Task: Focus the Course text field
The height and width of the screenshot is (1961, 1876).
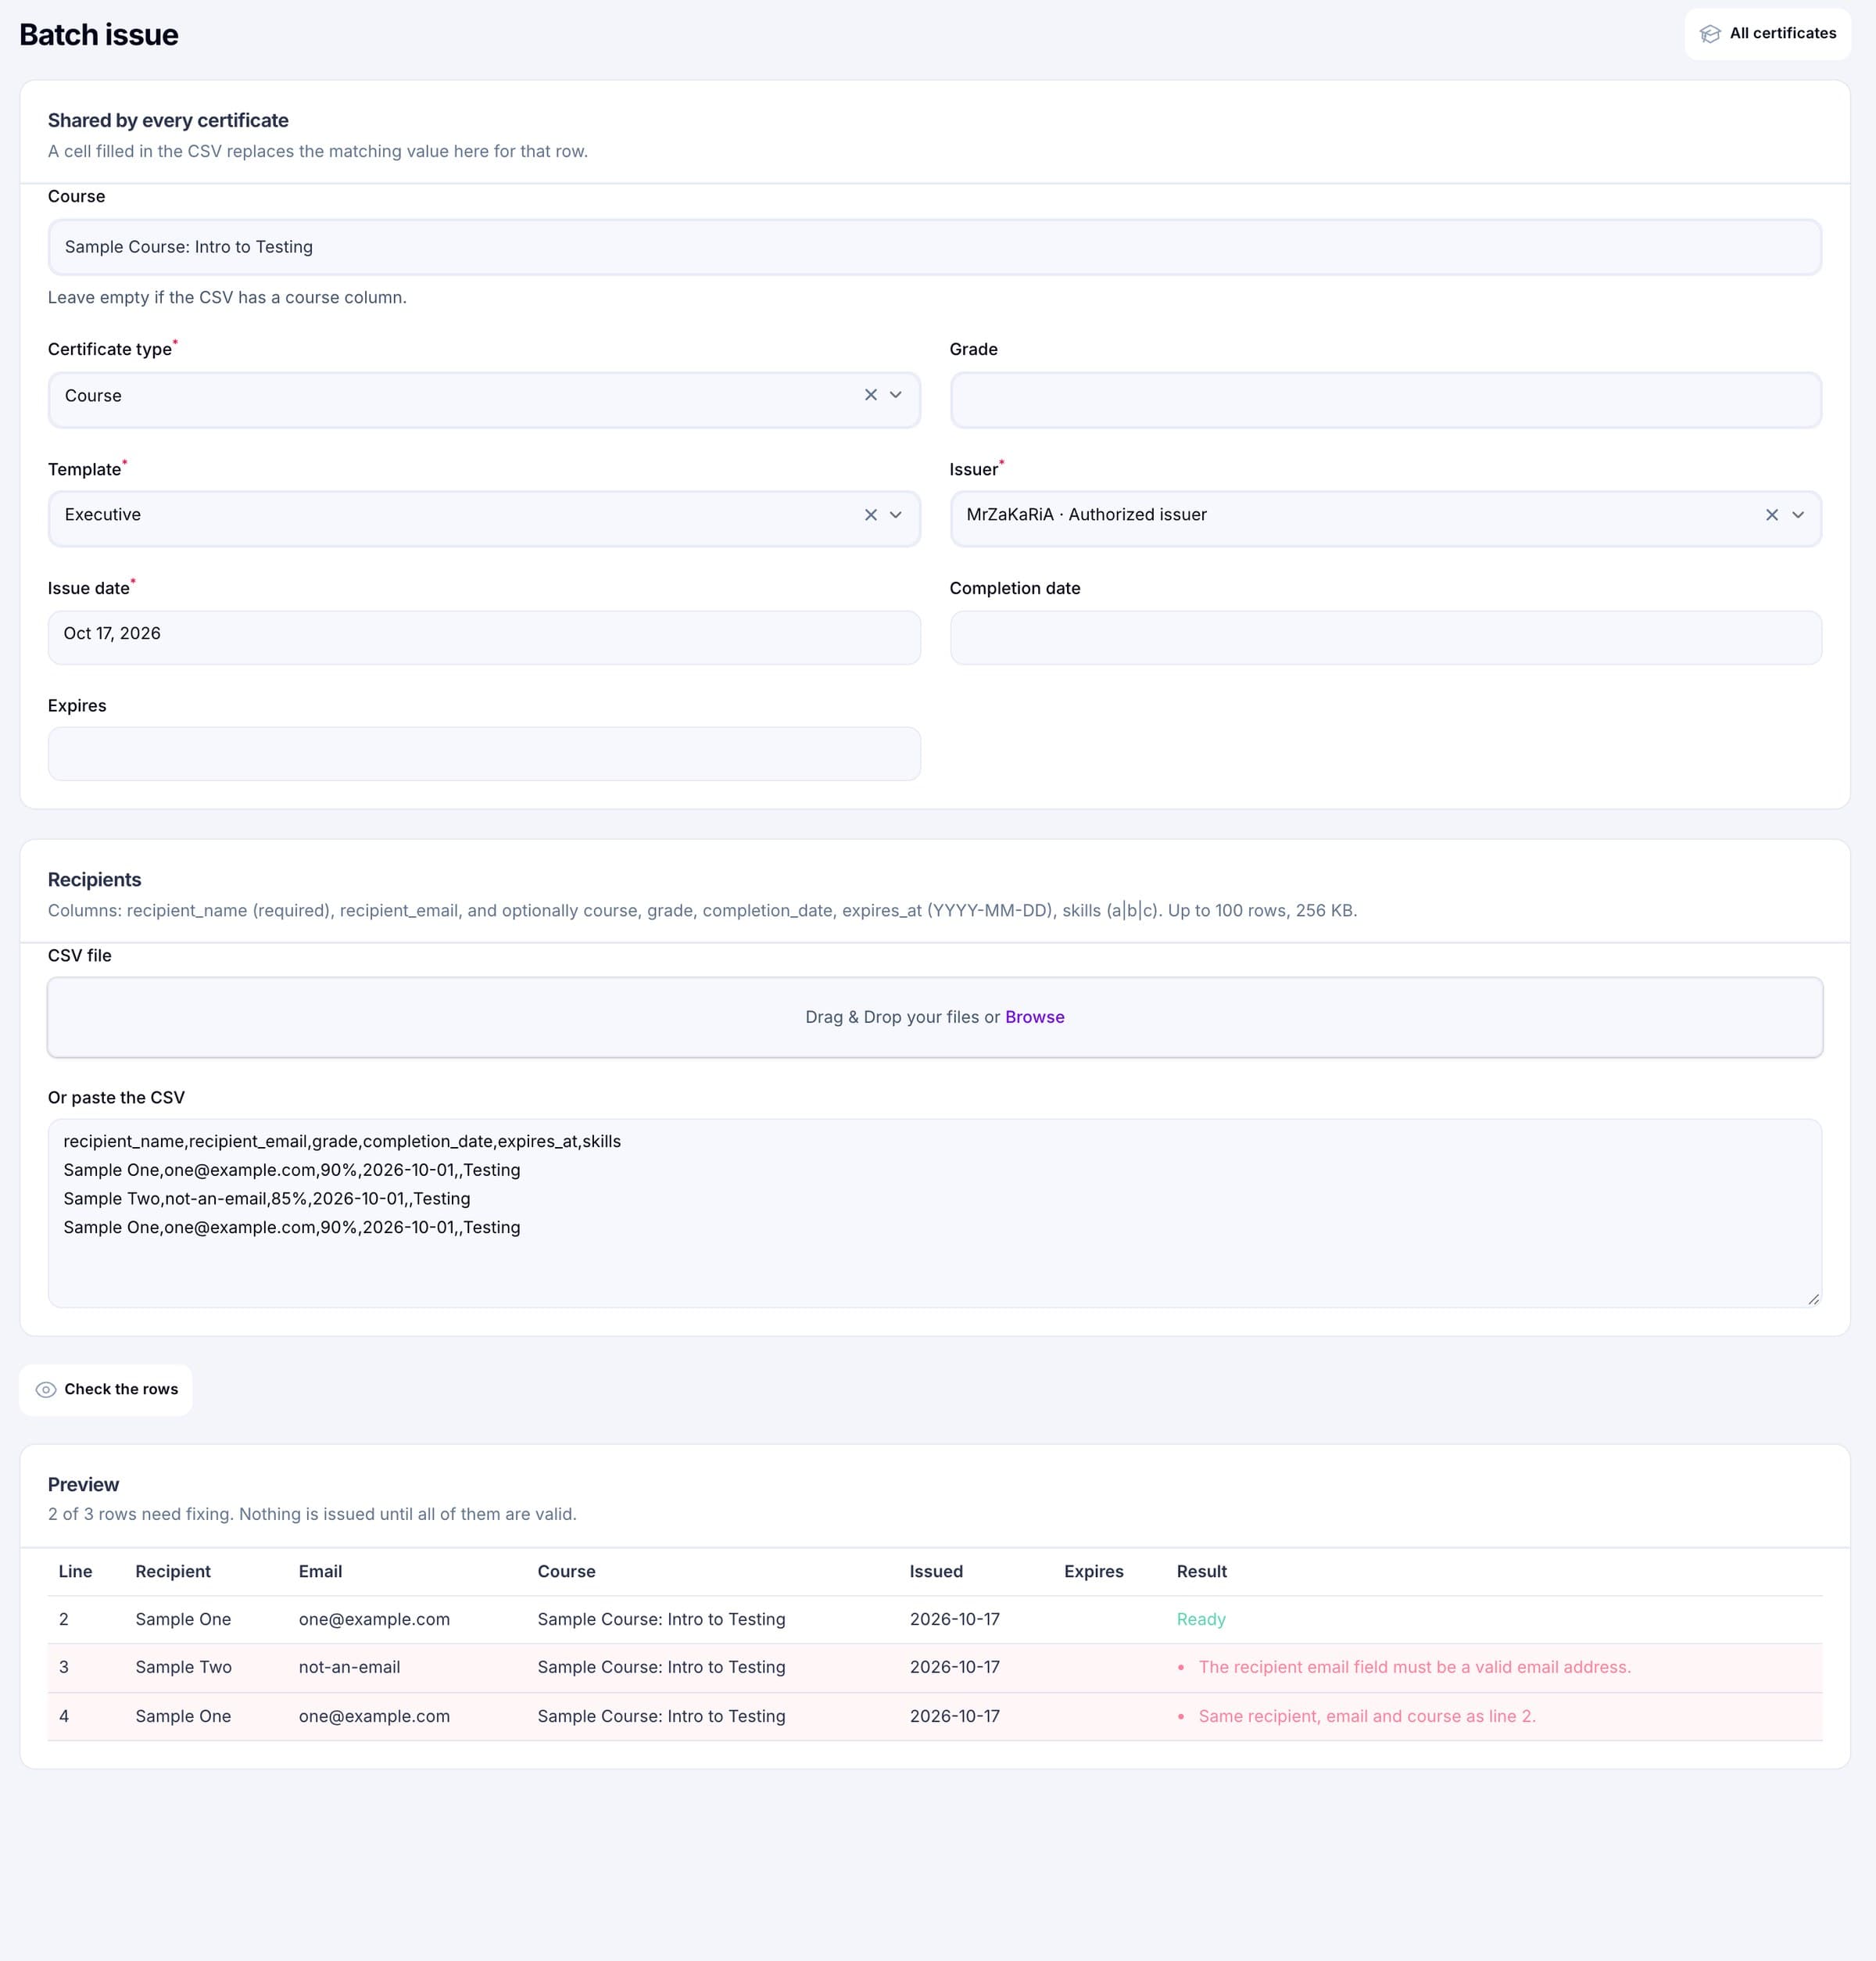Action: 935,247
